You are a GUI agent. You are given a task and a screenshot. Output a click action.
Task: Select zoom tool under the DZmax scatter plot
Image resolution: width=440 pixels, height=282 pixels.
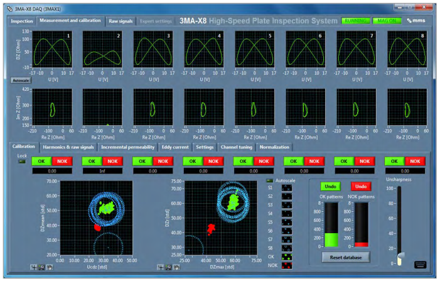click(x=168, y=268)
